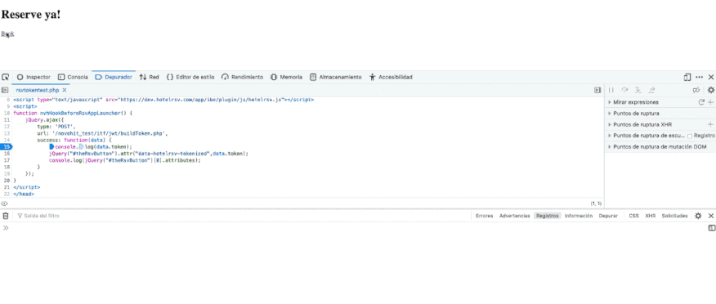Enable the Registro checkbox

click(x=691, y=136)
